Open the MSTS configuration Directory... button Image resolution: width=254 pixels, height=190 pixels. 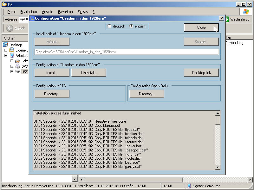point(52,94)
